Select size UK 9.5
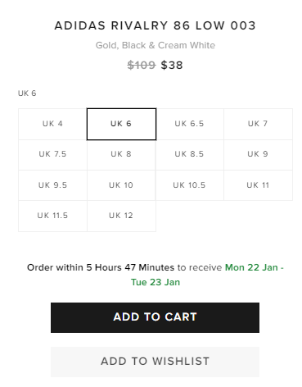Screen dimensions: 302x387 coord(52,185)
